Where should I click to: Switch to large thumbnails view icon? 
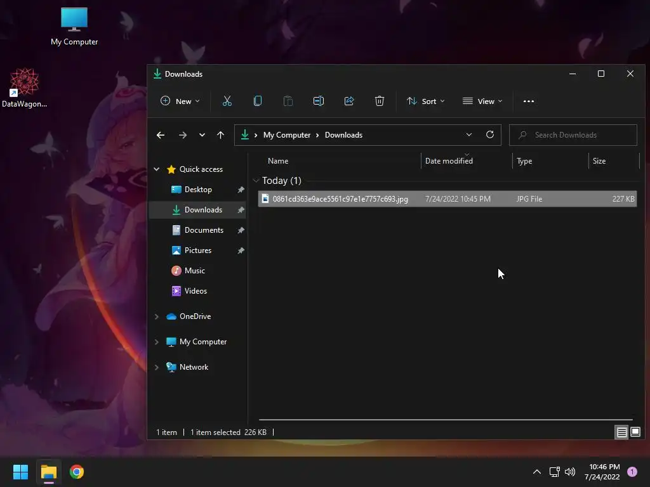635,432
